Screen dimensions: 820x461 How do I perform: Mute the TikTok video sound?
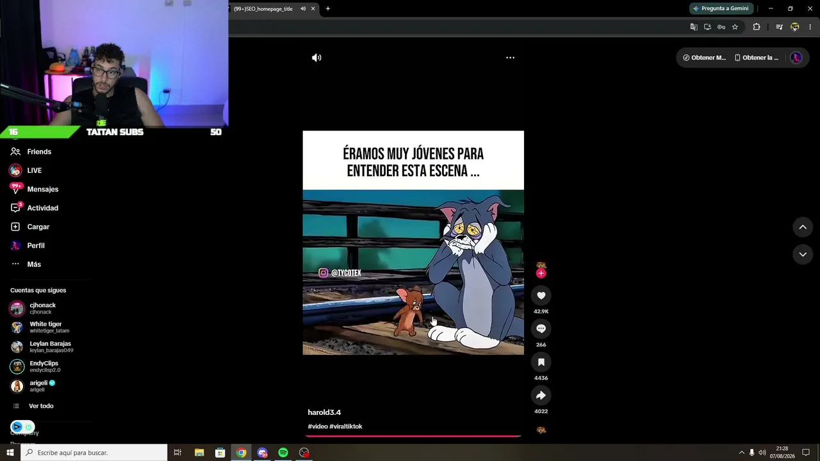pyautogui.click(x=316, y=58)
